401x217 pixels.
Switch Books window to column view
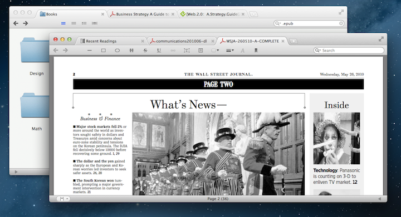tap(84, 23)
